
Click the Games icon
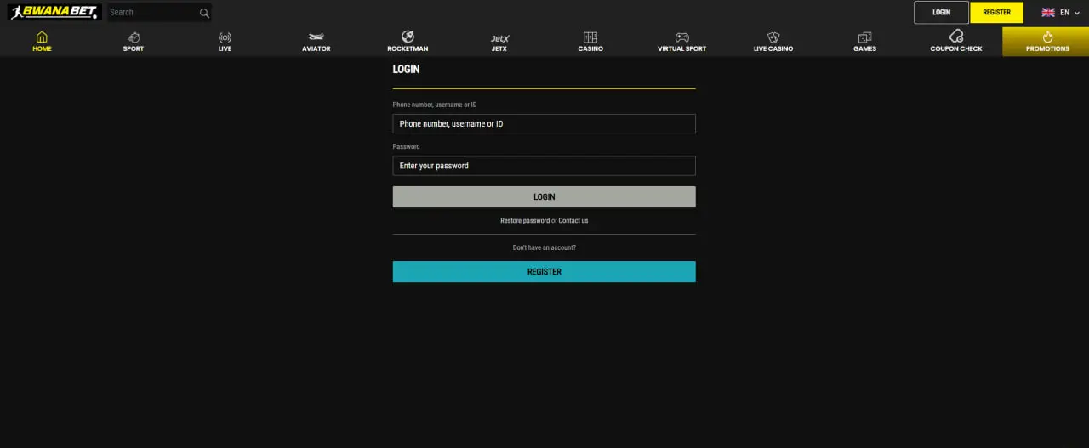point(864,37)
